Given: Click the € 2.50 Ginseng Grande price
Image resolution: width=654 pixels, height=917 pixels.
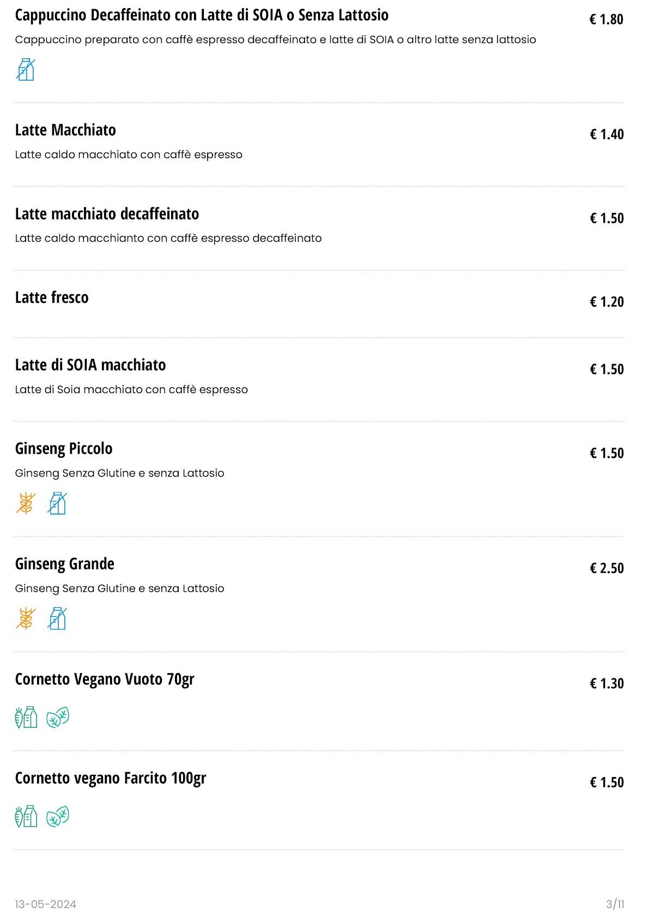Looking at the screenshot, I should [607, 568].
